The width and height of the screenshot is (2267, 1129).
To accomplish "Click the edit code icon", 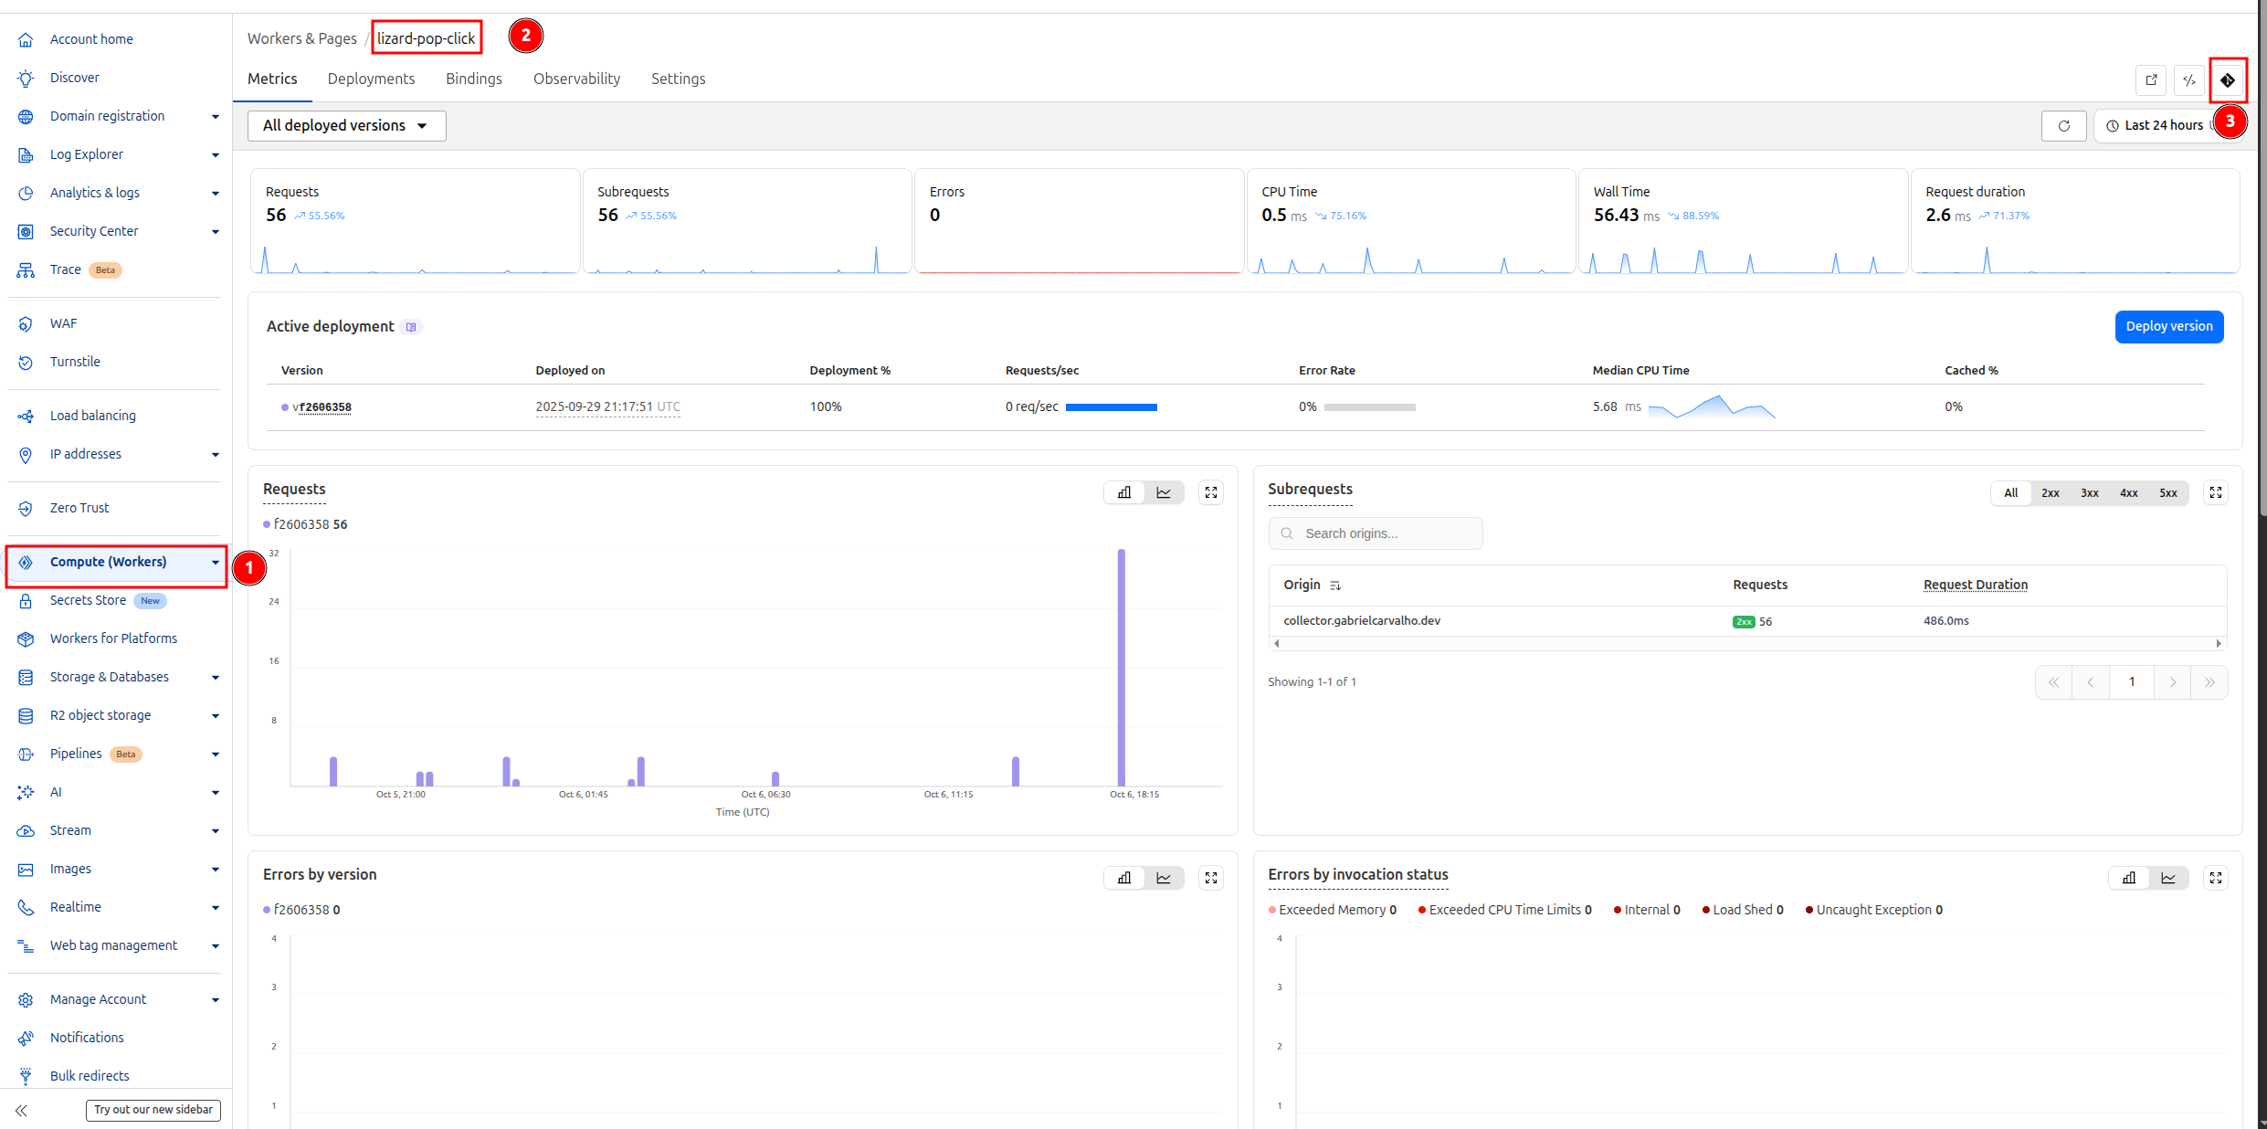I will (x=2189, y=80).
